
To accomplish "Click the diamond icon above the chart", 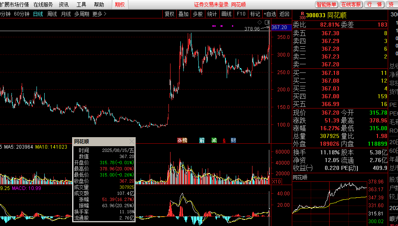I will (260, 23).
